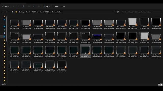The height and width of the screenshot is (91, 163).
Task: Select 45 - RetroX - VHS Effects.mp4
Action: point(62,66)
